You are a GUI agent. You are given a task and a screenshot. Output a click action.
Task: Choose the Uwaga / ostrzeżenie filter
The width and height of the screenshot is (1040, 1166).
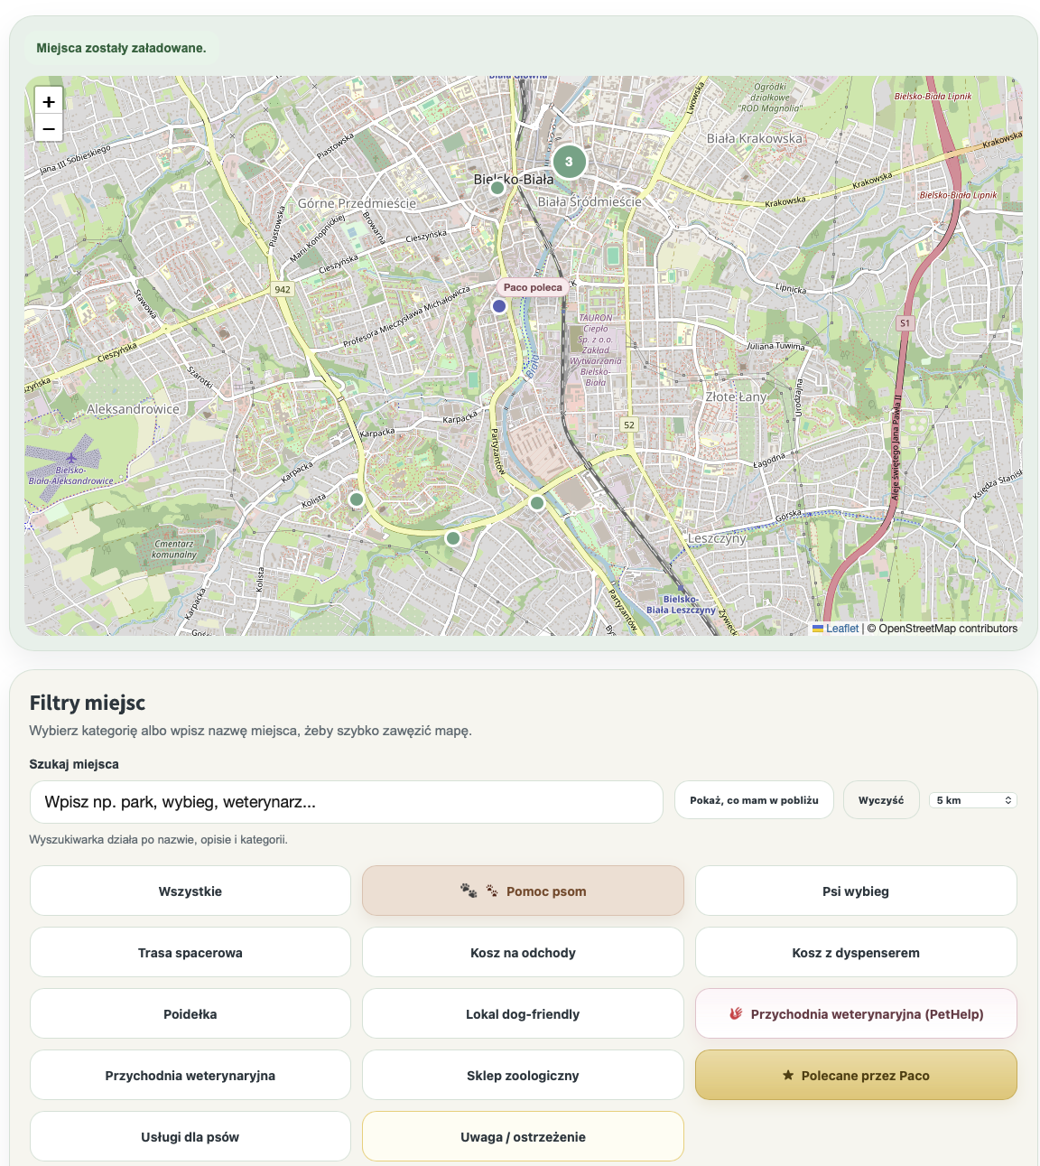(x=523, y=1137)
